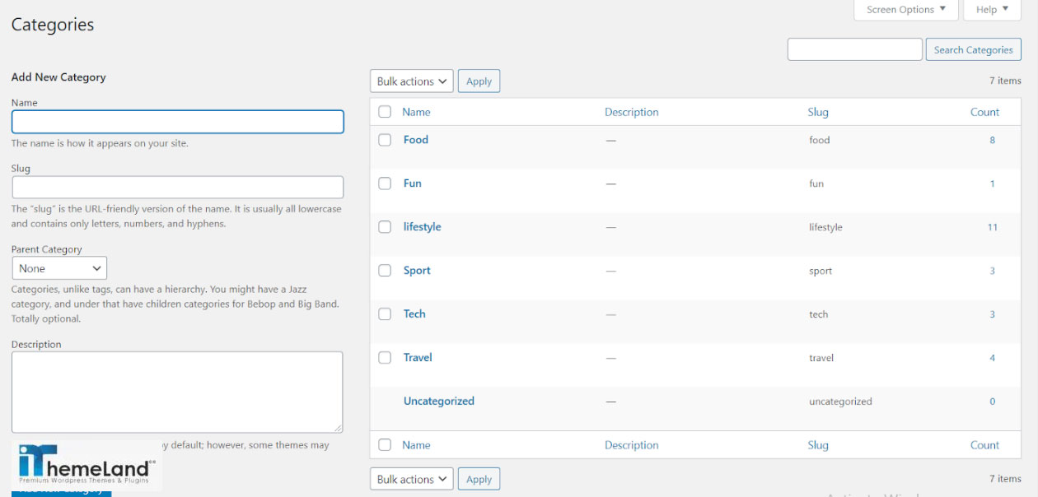Open the Food category link
Image resolution: width=1038 pixels, height=497 pixels.
click(416, 140)
